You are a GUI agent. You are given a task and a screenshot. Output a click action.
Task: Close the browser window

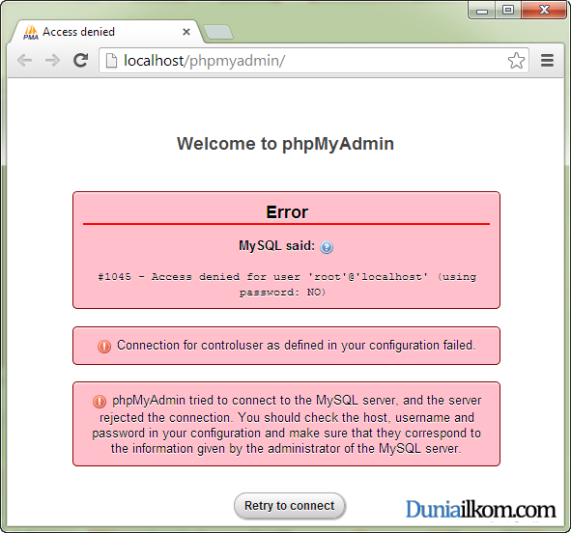[544, 10]
